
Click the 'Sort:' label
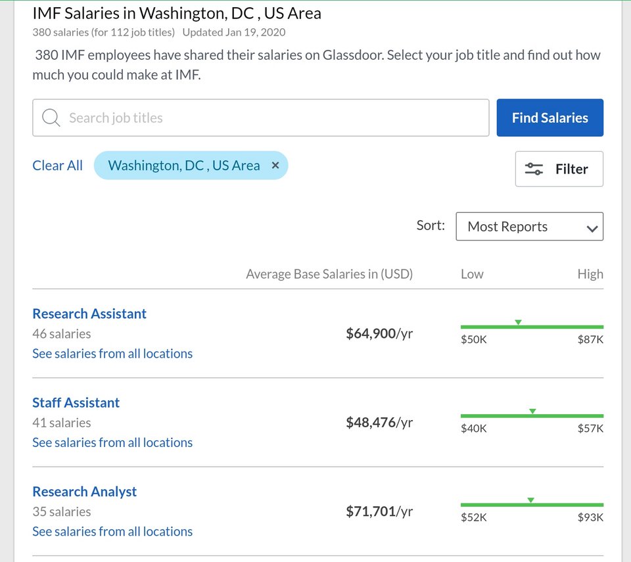coord(431,225)
